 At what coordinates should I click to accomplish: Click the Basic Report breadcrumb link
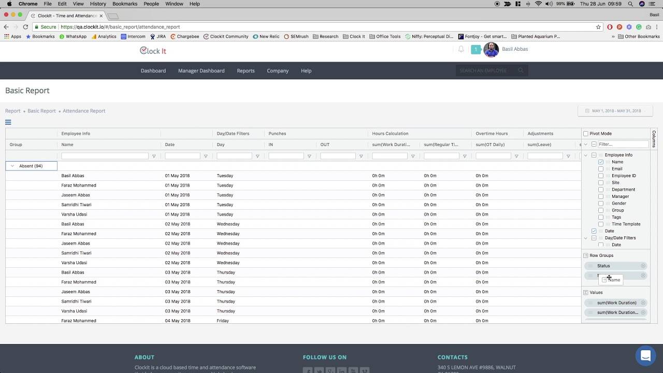tap(41, 110)
